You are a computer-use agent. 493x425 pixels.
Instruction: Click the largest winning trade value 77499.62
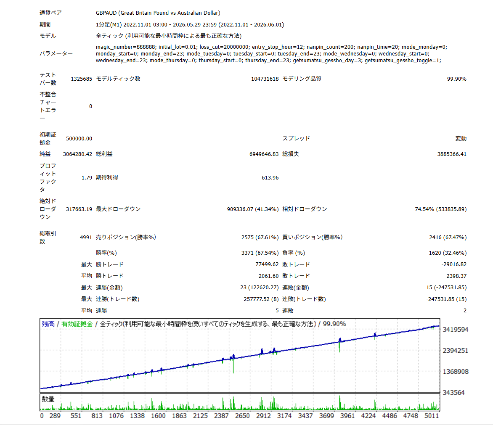tap(267, 264)
